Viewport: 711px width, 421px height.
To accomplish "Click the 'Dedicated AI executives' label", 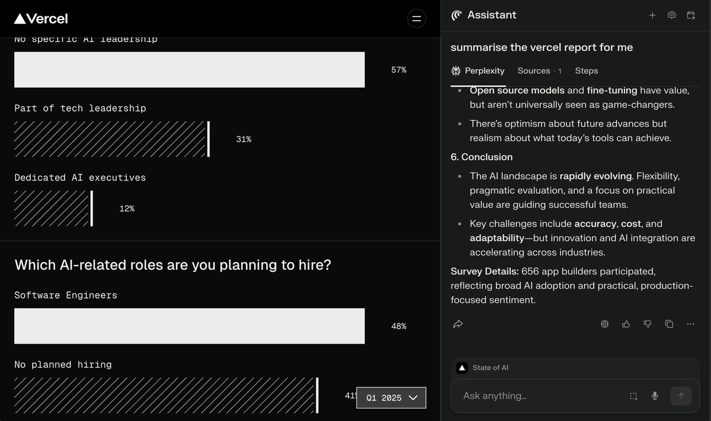I will coord(80,177).
